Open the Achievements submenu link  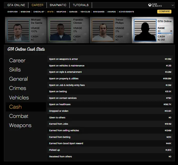tap(126, 12)
